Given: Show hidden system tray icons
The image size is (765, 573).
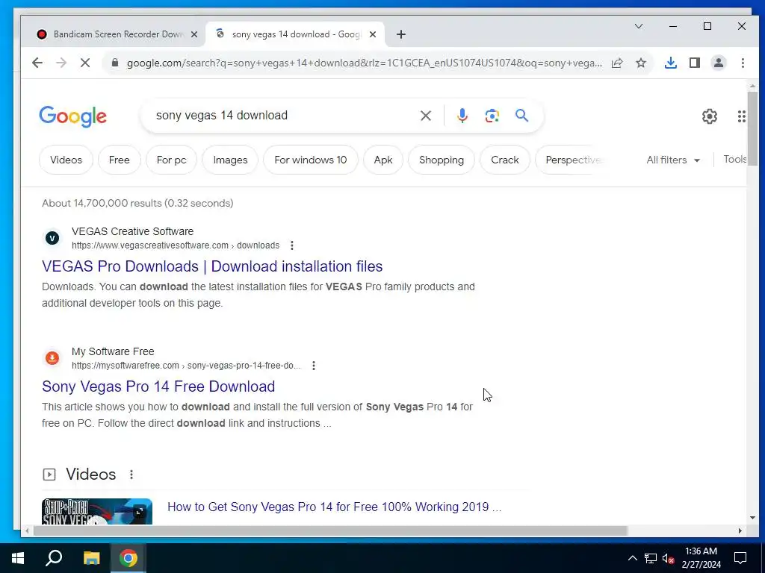Looking at the screenshot, I should tap(632, 558).
